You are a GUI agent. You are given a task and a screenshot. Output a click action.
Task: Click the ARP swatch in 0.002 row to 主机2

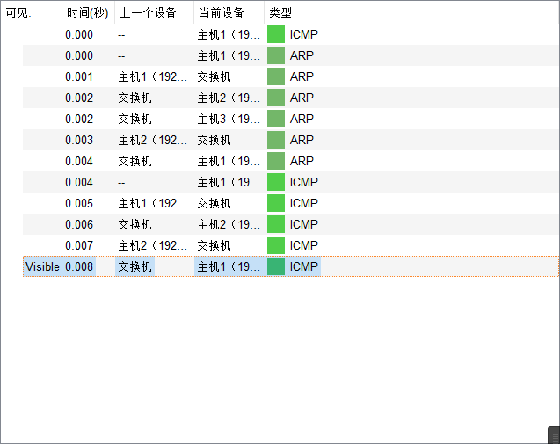pos(276,98)
